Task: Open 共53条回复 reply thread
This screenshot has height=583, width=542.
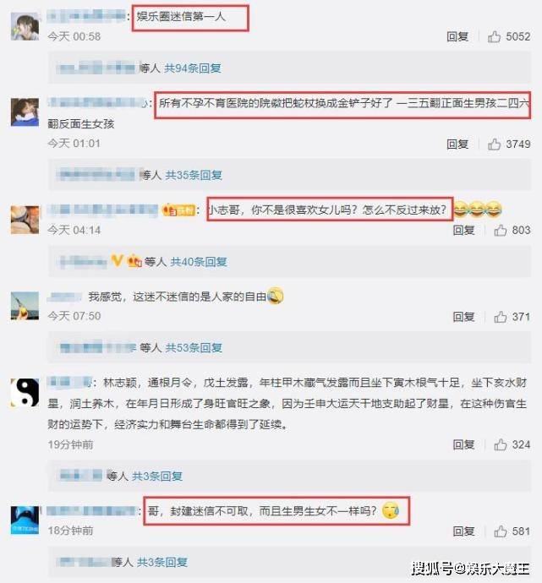Action: tap(194, 347)
